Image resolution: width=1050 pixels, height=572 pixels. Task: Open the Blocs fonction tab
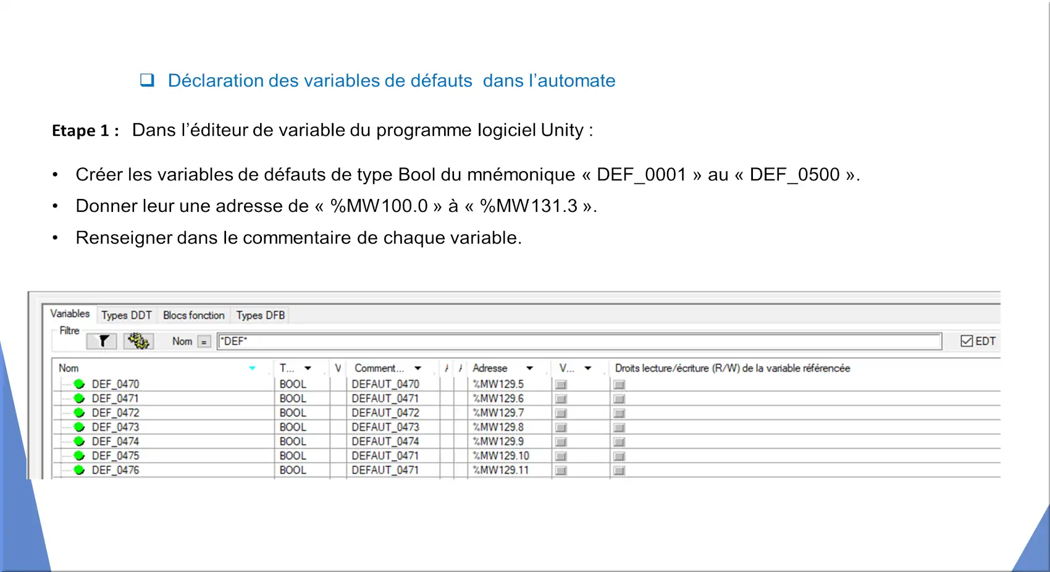(x=194, y=315)
